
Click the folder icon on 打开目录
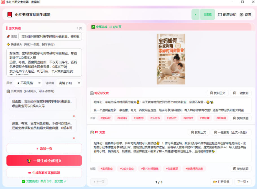point(215,182)
